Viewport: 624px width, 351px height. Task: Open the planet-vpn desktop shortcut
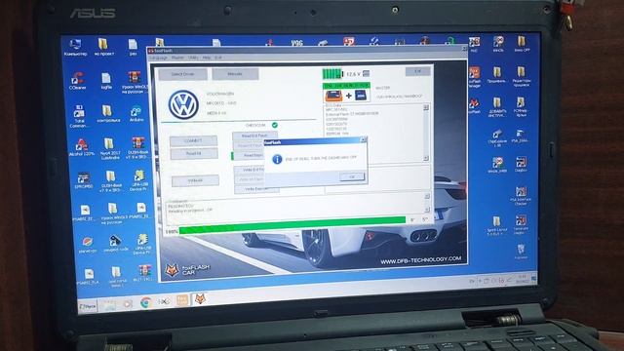(87, 245)
